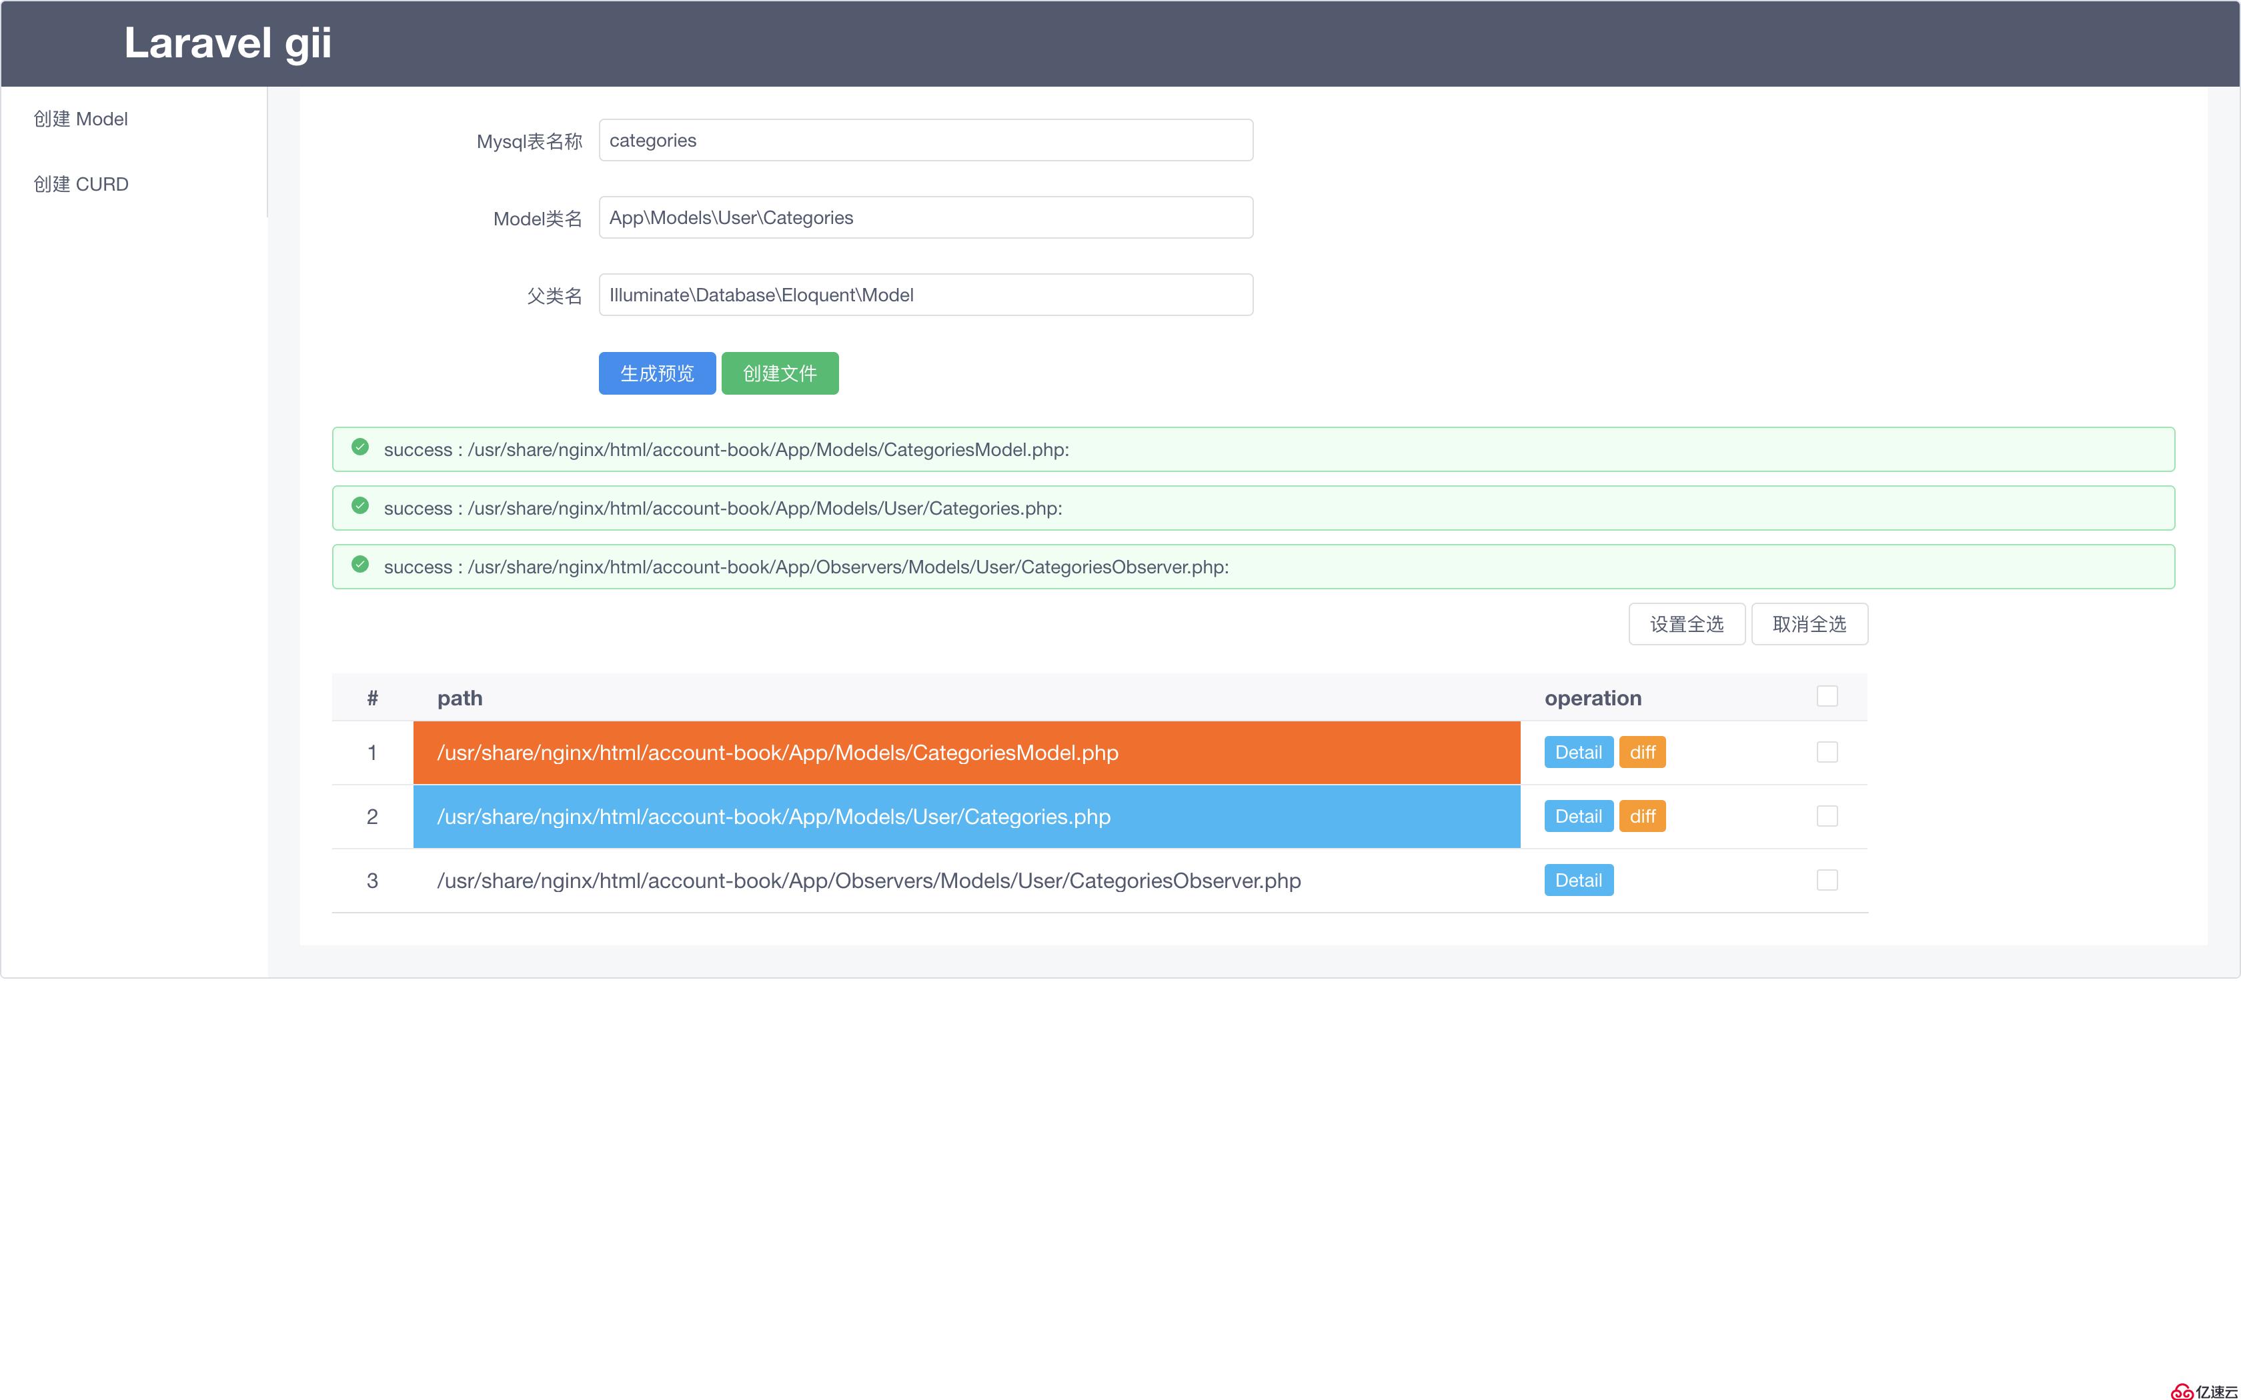Toggle checkbox for Categories.php row
The image size is (2241, 1400).
coord(1825,816)
